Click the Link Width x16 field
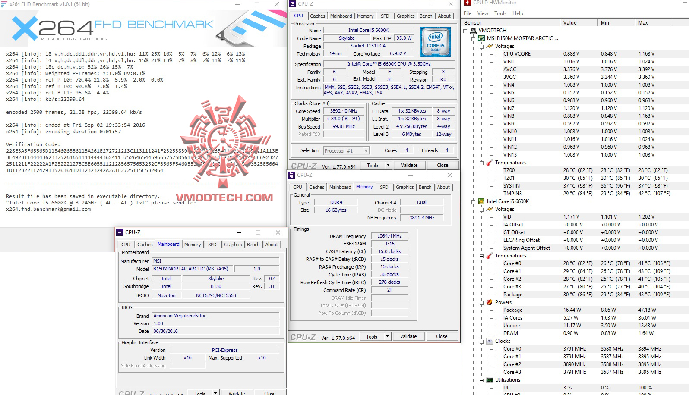The image size is (689, 395). click(187, 358)
